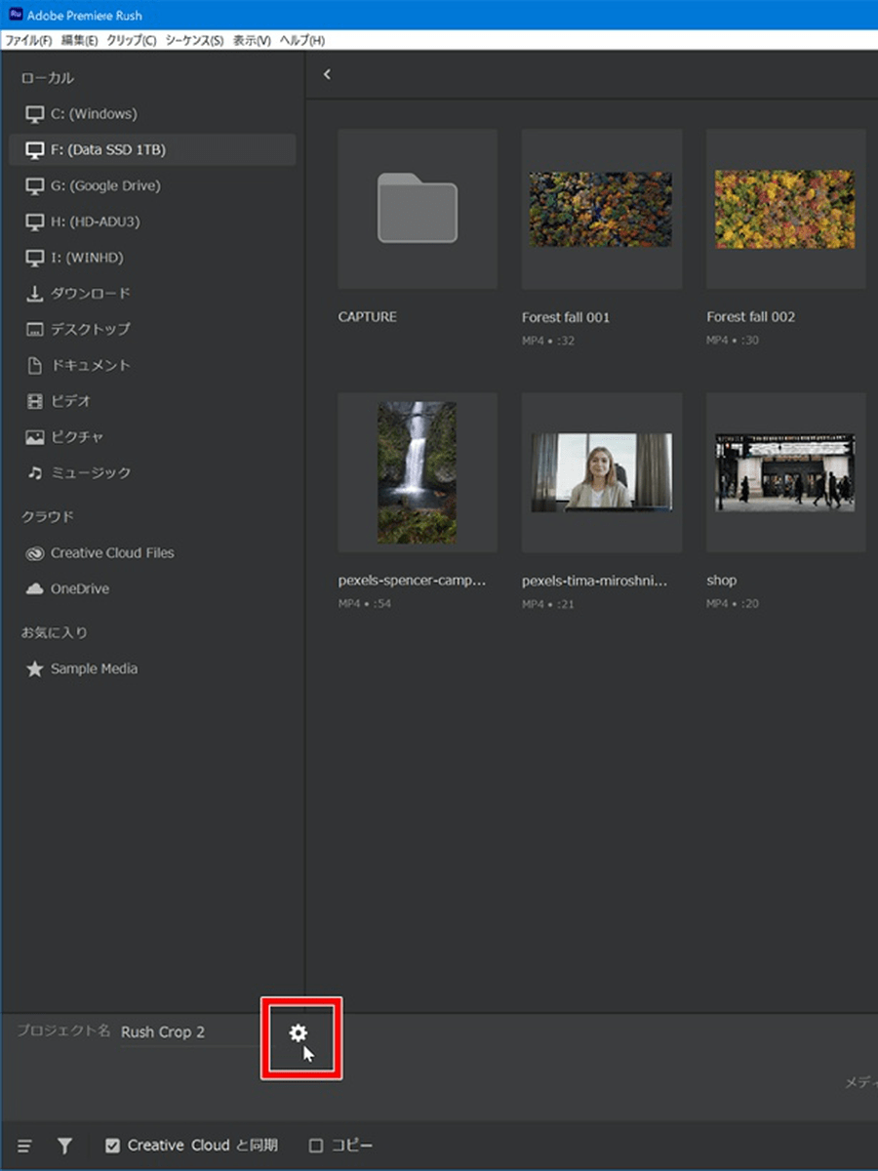
Task: Toggle Creative Cloud と同期 checkbox
Action: (x=112, y=1146)
